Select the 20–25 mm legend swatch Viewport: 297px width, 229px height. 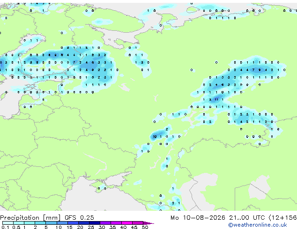(83, 223)
